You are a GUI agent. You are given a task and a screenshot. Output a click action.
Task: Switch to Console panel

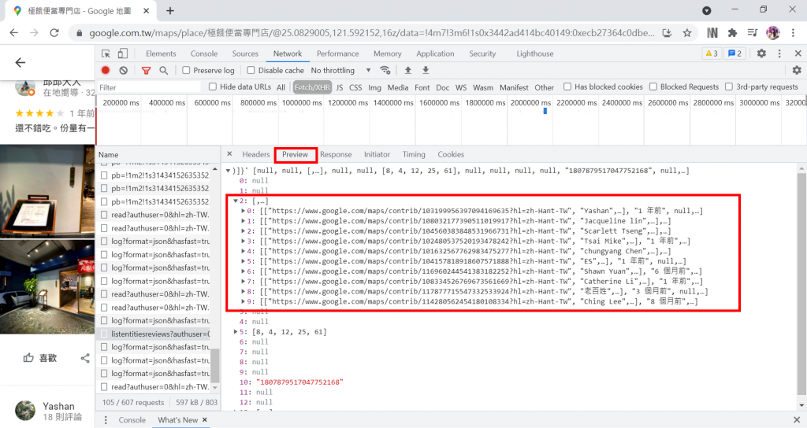tap(204, 53)
